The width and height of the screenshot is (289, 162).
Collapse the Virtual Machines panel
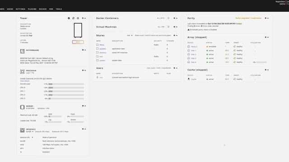coord(177,27)
